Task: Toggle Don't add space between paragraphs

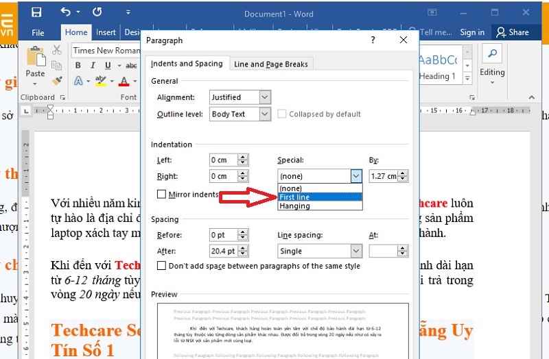Action: [161, 266]
